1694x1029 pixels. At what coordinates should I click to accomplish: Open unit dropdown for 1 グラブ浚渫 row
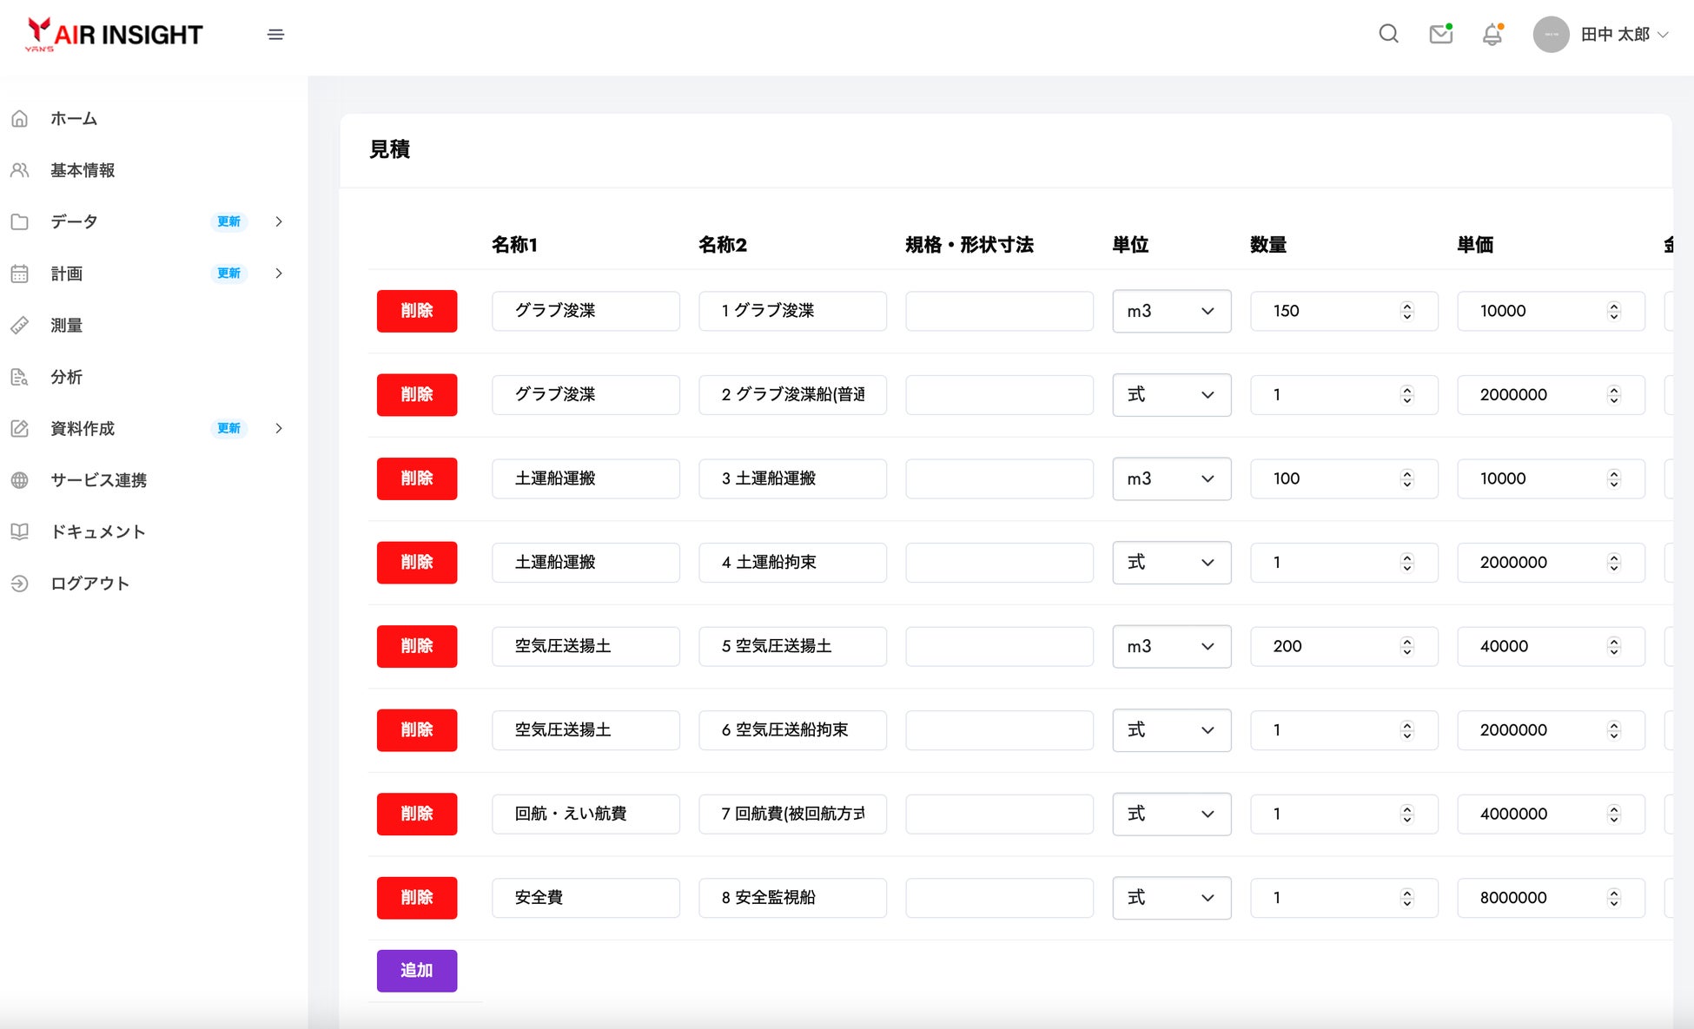tap(1171, 311)
